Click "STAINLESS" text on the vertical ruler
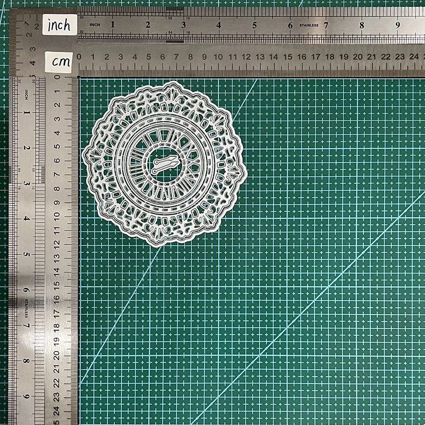The height and width of the screenshot is (425, 425). point(26,309)
